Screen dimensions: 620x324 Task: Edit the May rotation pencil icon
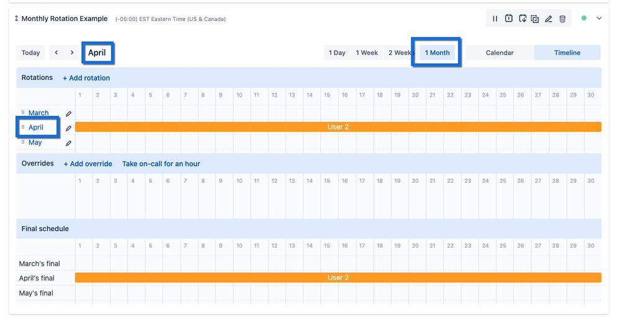[x=68, y=143]
